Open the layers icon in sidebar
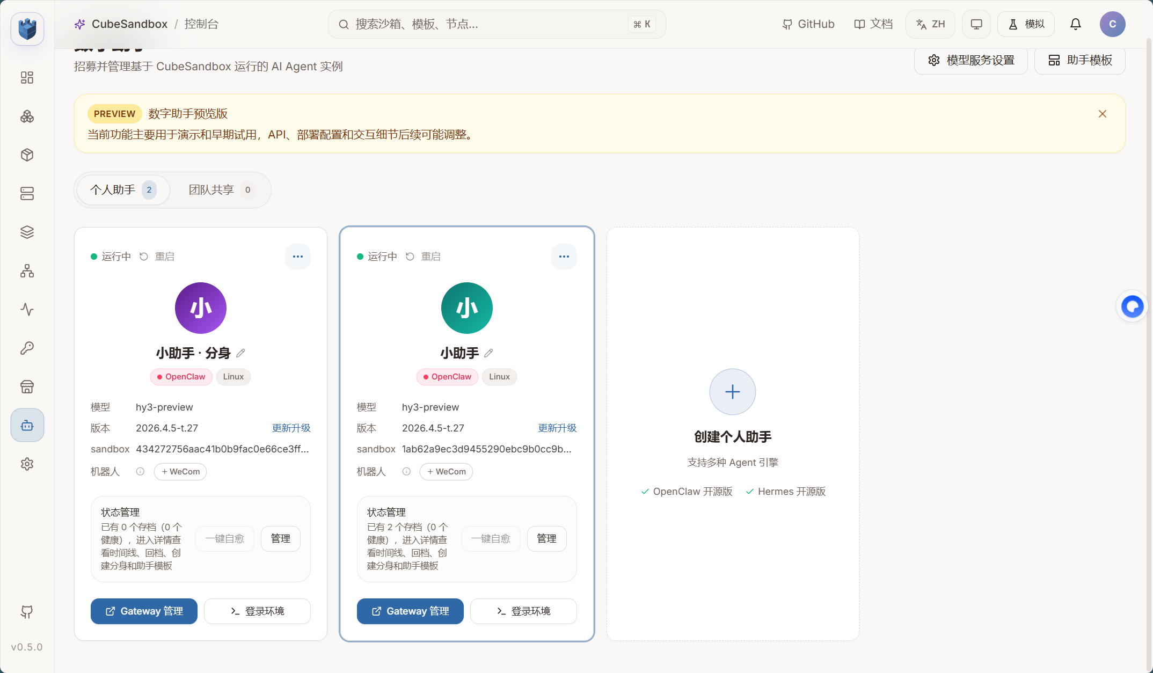 (x=27, y=232)
